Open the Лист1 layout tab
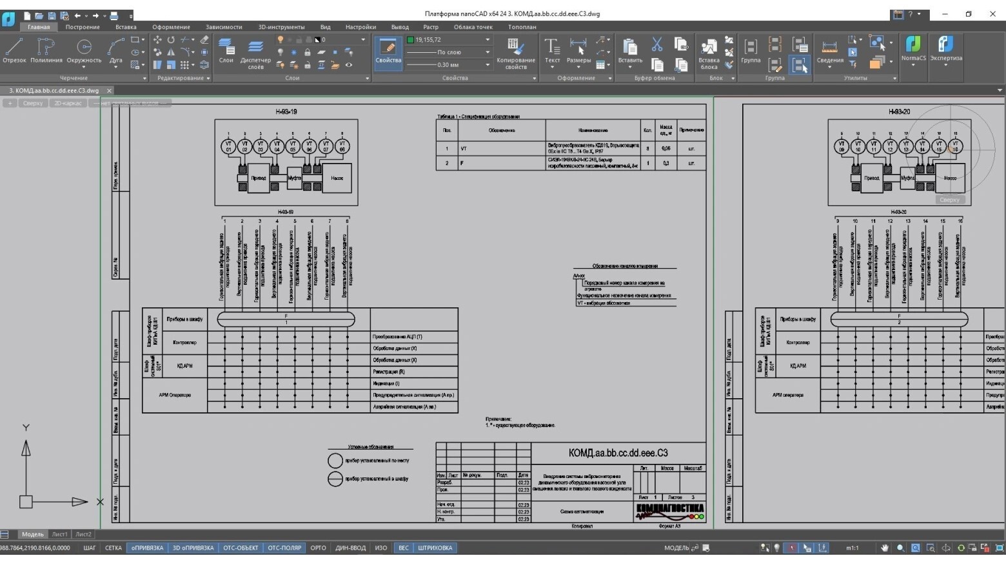 59,534
